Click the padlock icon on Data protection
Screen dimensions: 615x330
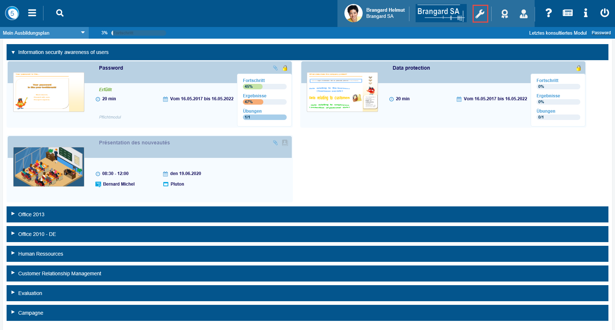(578, 68)
